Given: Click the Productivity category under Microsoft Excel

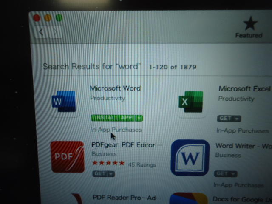Looking at the screenshot, I should pyautogui.click(x=236, y=99).
